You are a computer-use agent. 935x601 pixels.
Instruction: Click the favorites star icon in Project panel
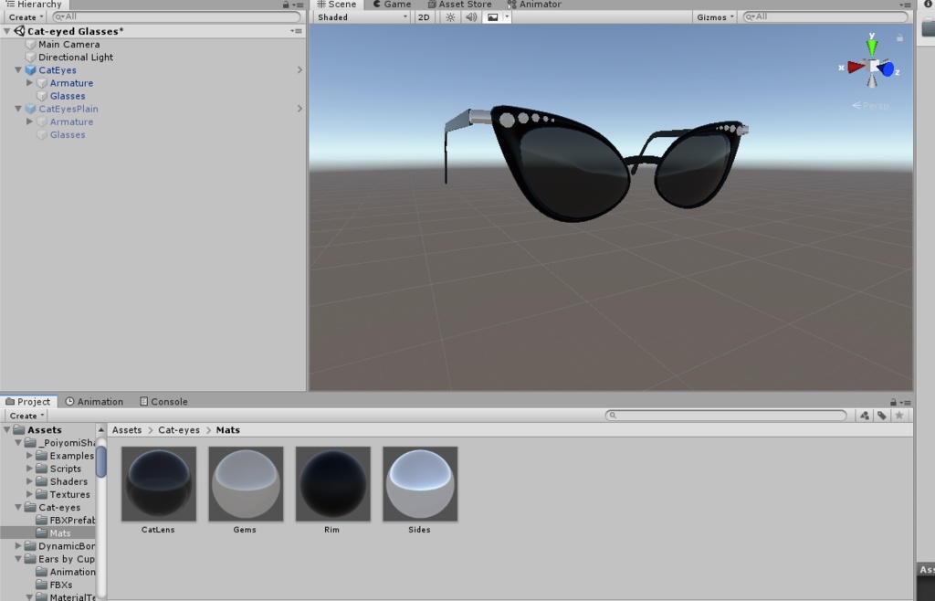900,415
